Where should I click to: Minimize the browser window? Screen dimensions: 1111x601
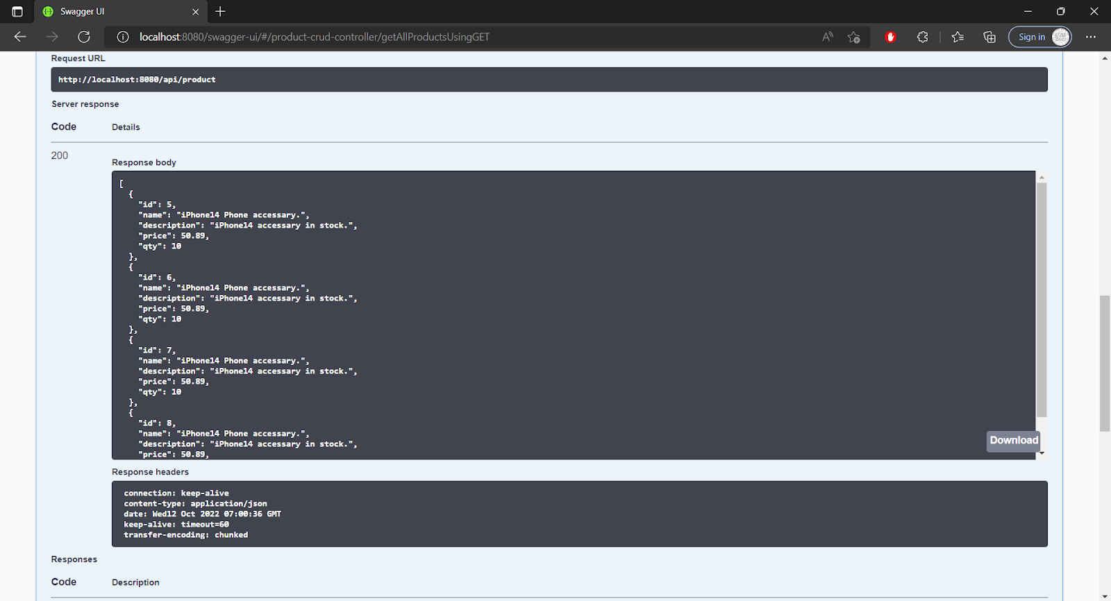point(1028,12)
